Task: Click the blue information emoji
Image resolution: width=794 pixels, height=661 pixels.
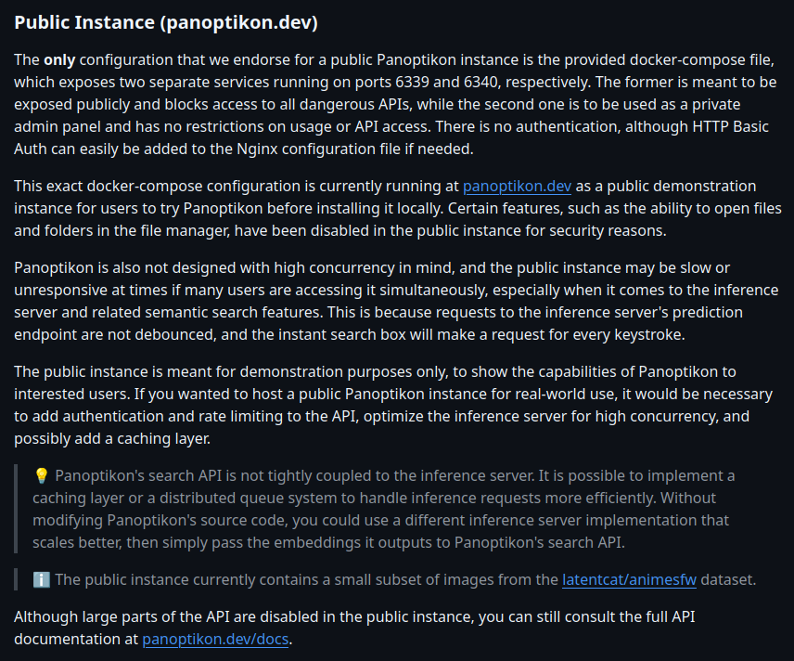Action: click(x=42, y=579)
